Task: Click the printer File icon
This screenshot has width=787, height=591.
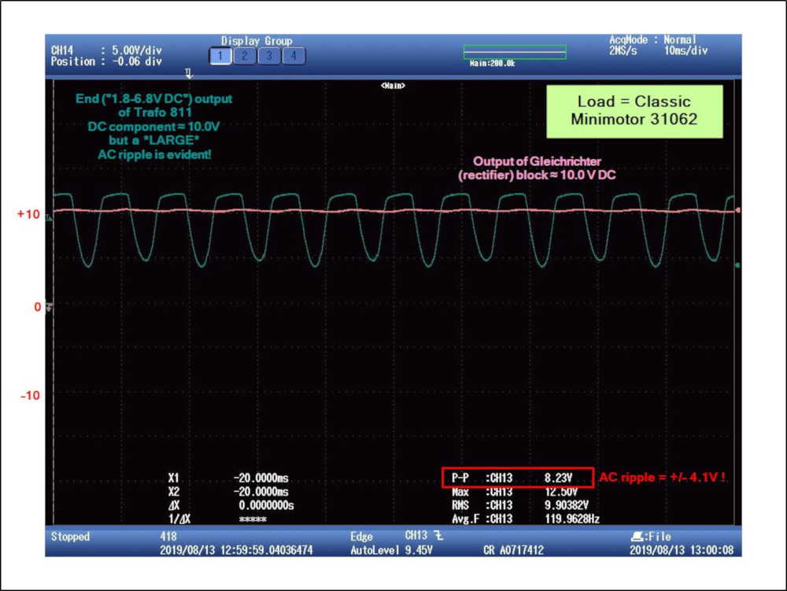Action: click(x=636, y=537)
